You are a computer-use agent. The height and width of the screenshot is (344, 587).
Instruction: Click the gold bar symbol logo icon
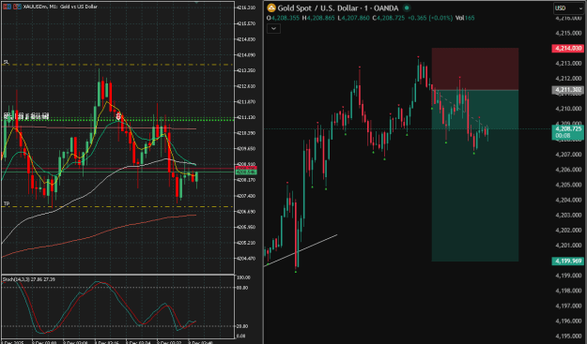pos(271,7)
